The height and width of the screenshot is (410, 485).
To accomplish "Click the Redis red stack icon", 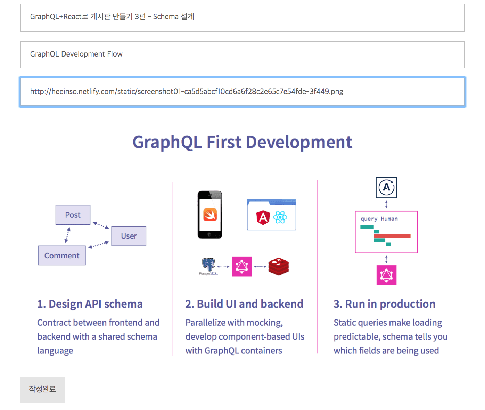I will point(278,266).
